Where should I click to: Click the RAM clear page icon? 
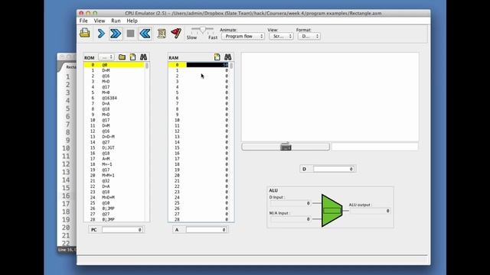[217, 57]
